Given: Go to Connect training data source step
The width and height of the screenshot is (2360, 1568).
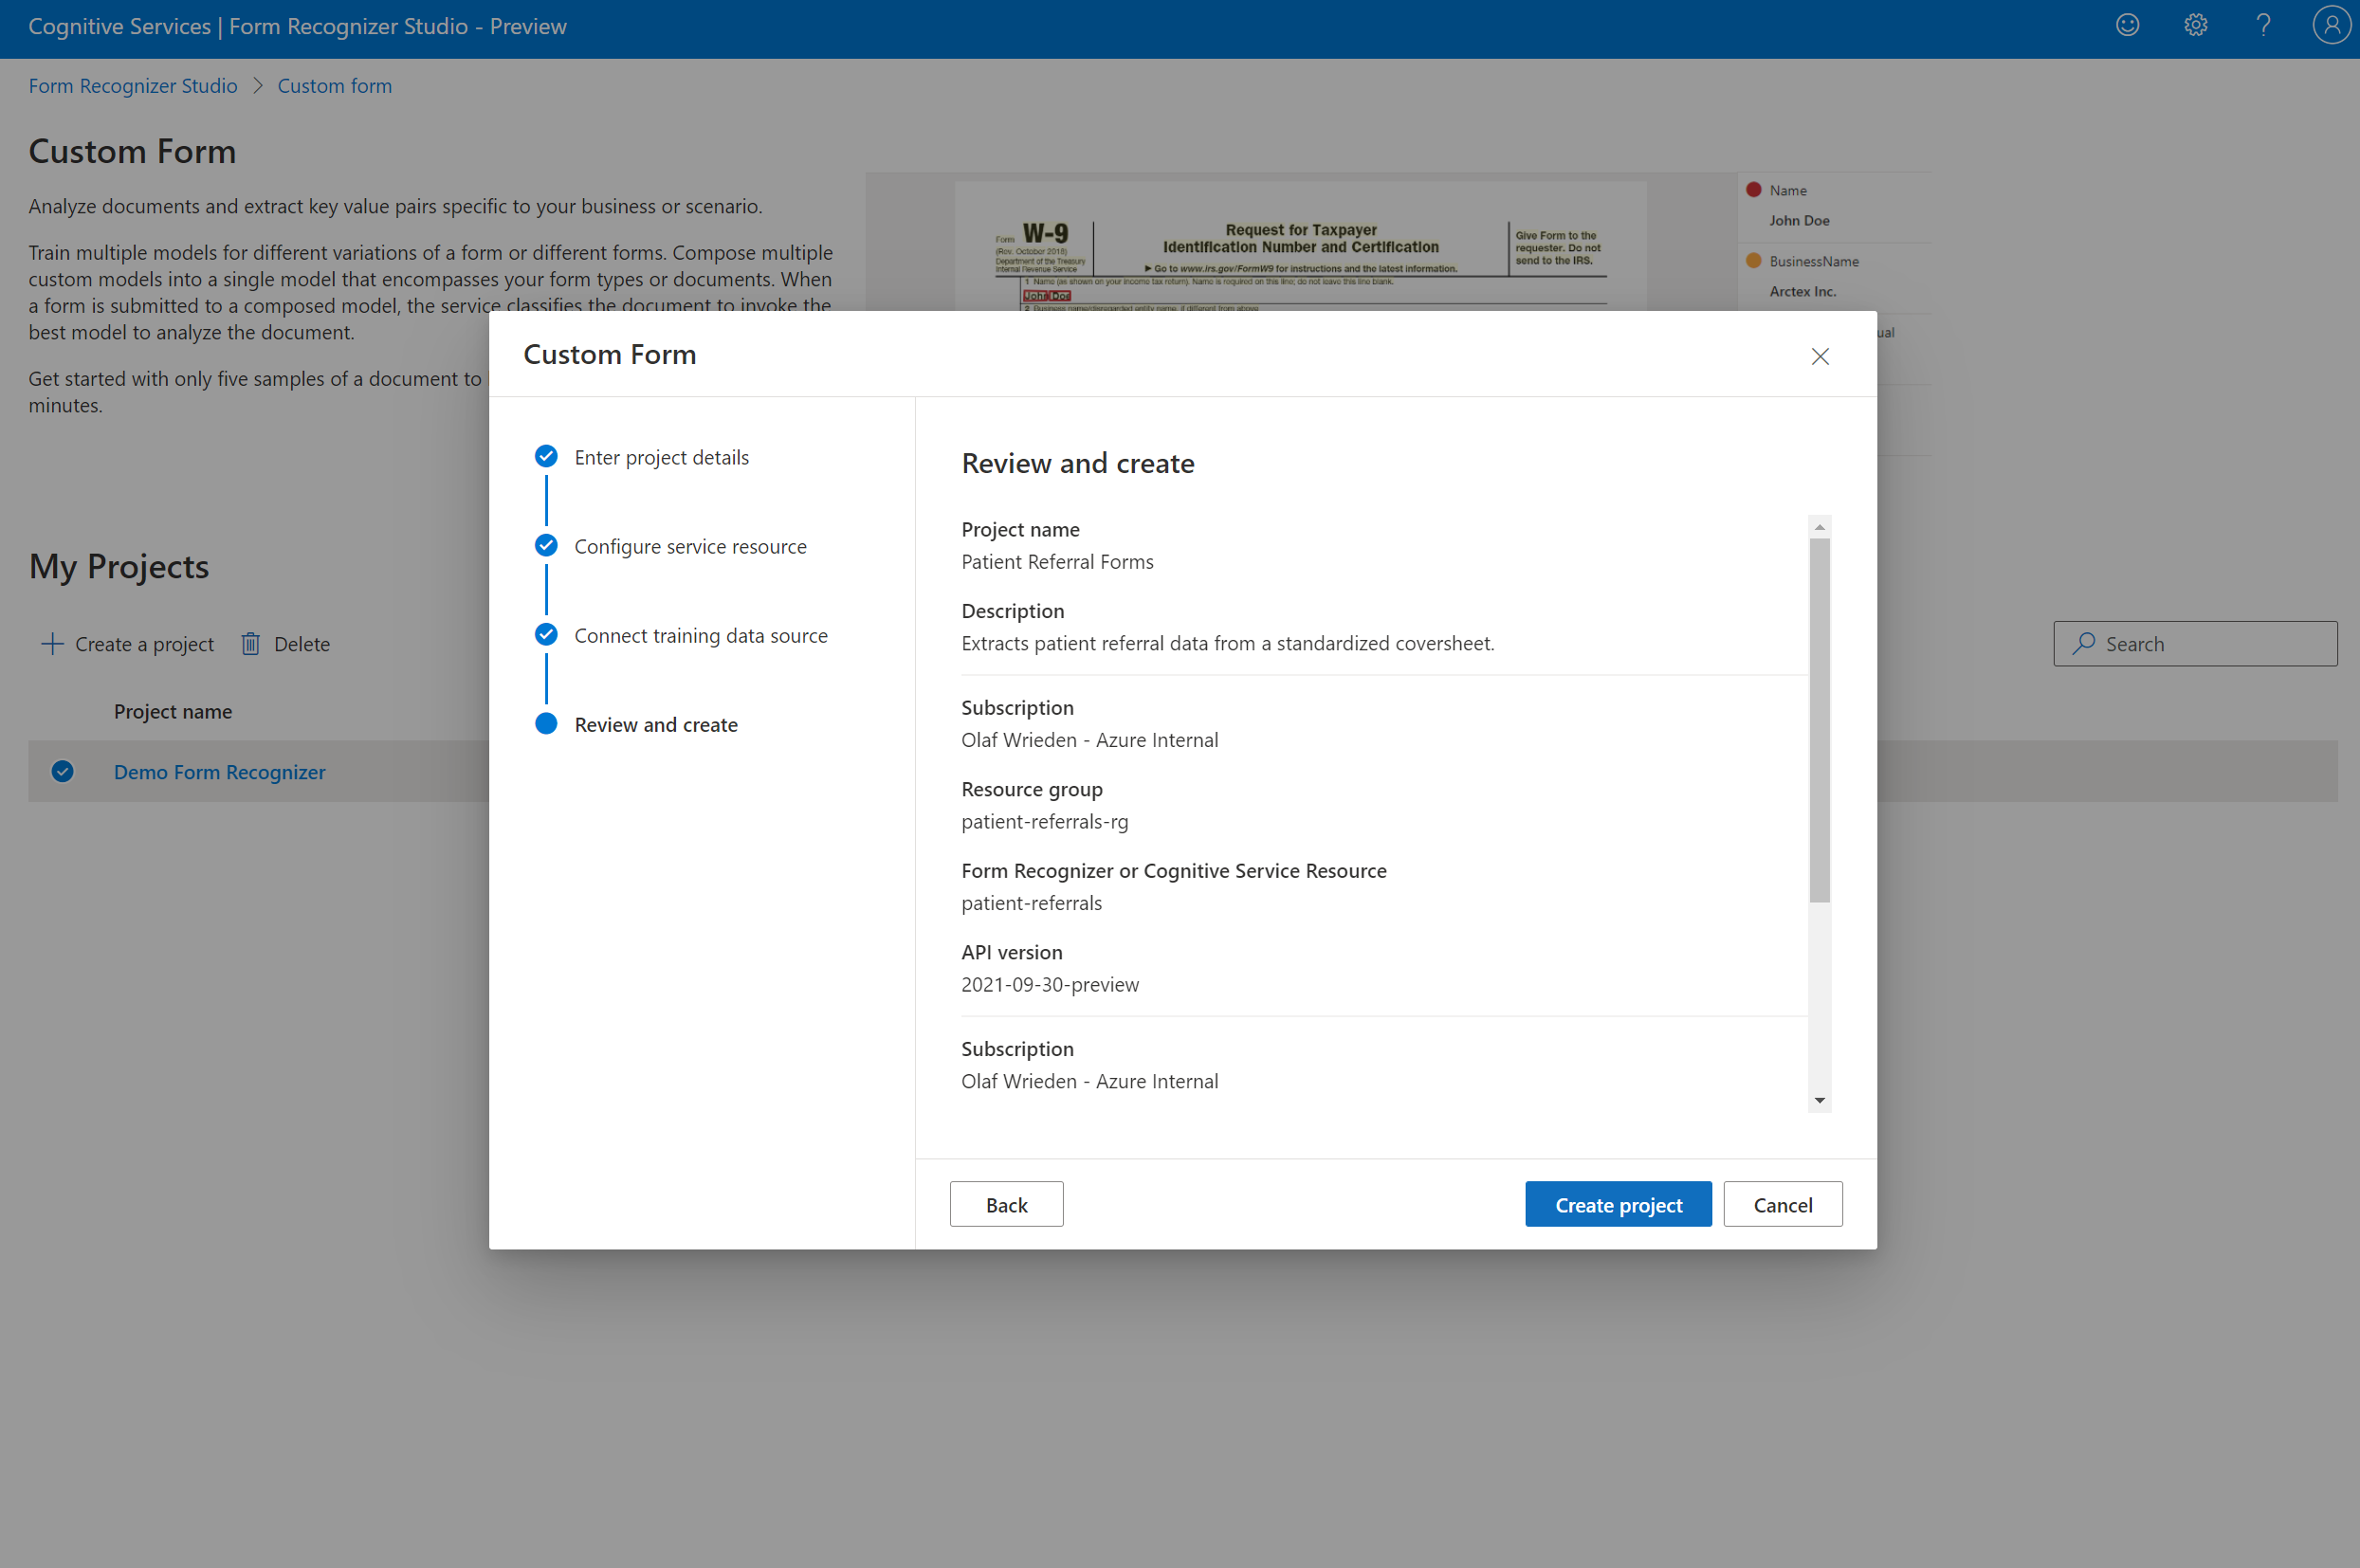Looking at the screenshot, I should (x=700, y=636).
